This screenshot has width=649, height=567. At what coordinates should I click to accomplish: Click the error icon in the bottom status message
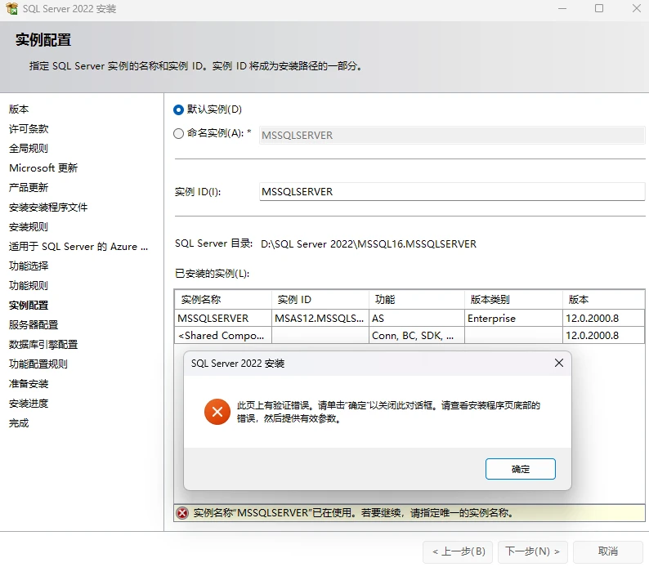pos(182,513)
